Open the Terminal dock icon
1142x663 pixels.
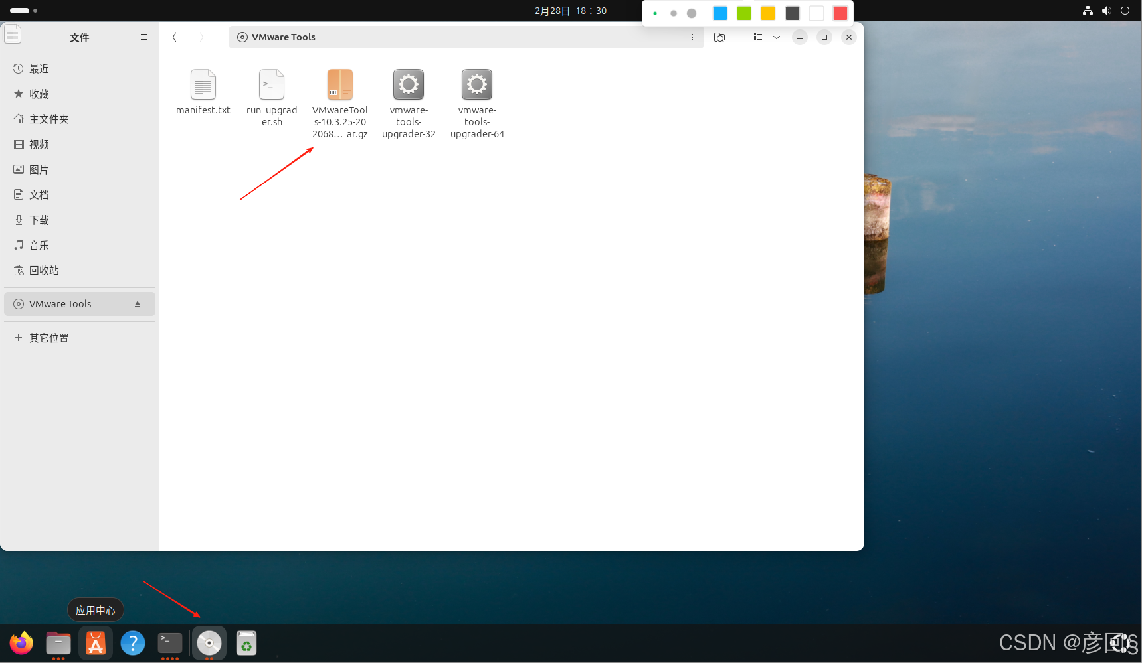170,643
